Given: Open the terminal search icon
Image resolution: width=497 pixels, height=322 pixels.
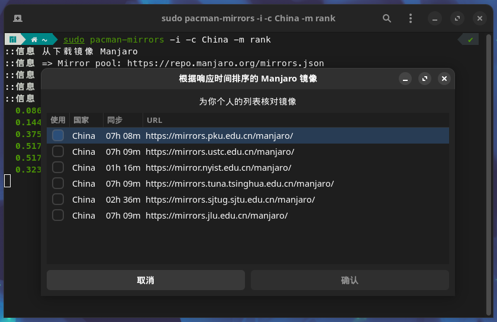Looking at the screenshot, I should coord(387,18).
